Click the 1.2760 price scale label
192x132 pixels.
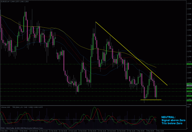tap(189, 57)
